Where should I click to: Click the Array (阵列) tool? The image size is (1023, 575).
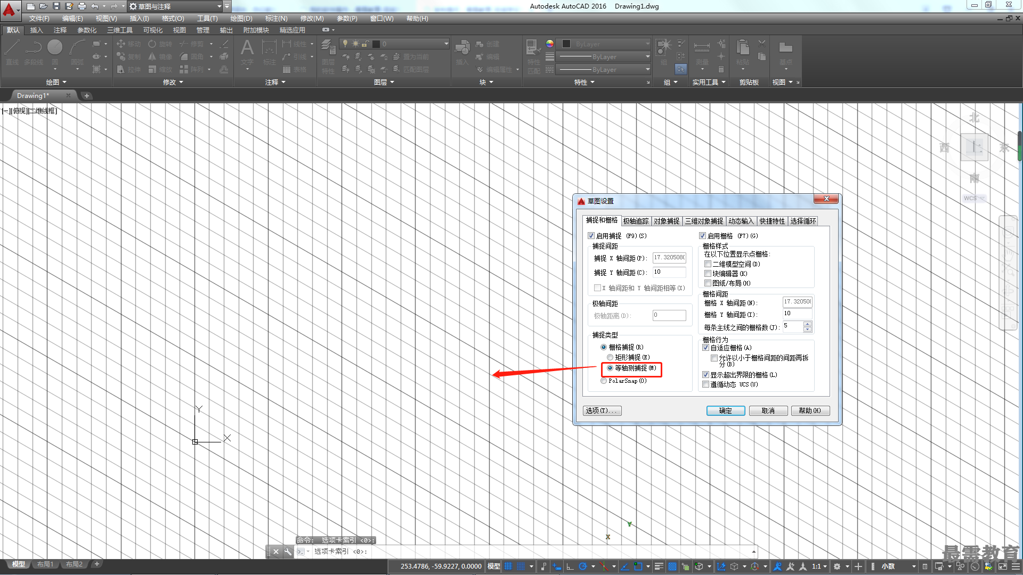pyautogui.click(x=192, y=69)
